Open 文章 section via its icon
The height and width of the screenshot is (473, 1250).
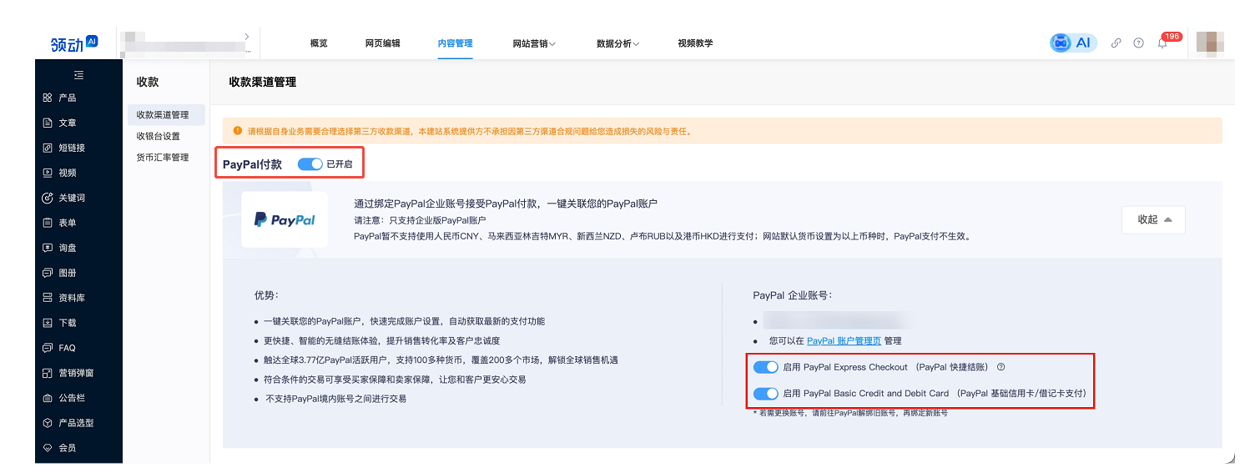tap(48, 123)
